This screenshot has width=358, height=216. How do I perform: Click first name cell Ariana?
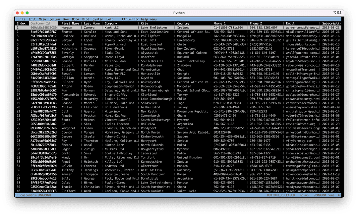pyautogui.click(x=67, y=86)
